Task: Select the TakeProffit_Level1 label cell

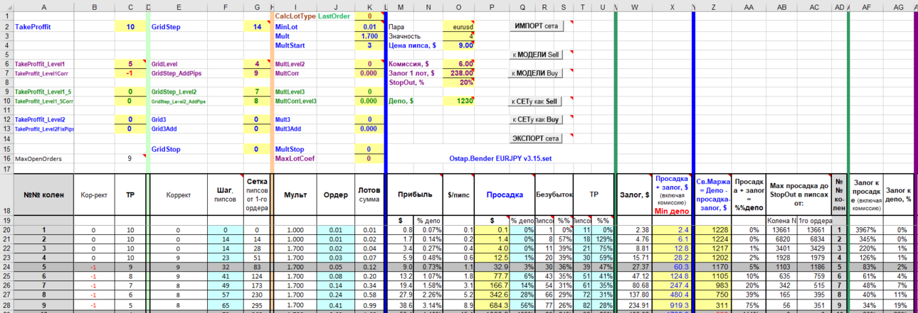Action: 44,63
